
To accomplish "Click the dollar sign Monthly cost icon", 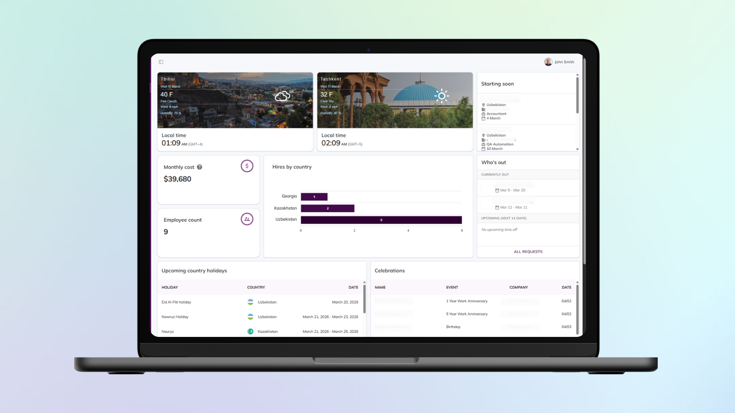I will pyautogui.click(x=247, y=166).
